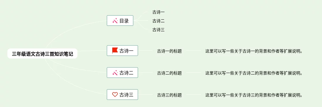The image size is (322, 107).
Task: Select the 目录 node text
Action: click(x=124, y=21)
